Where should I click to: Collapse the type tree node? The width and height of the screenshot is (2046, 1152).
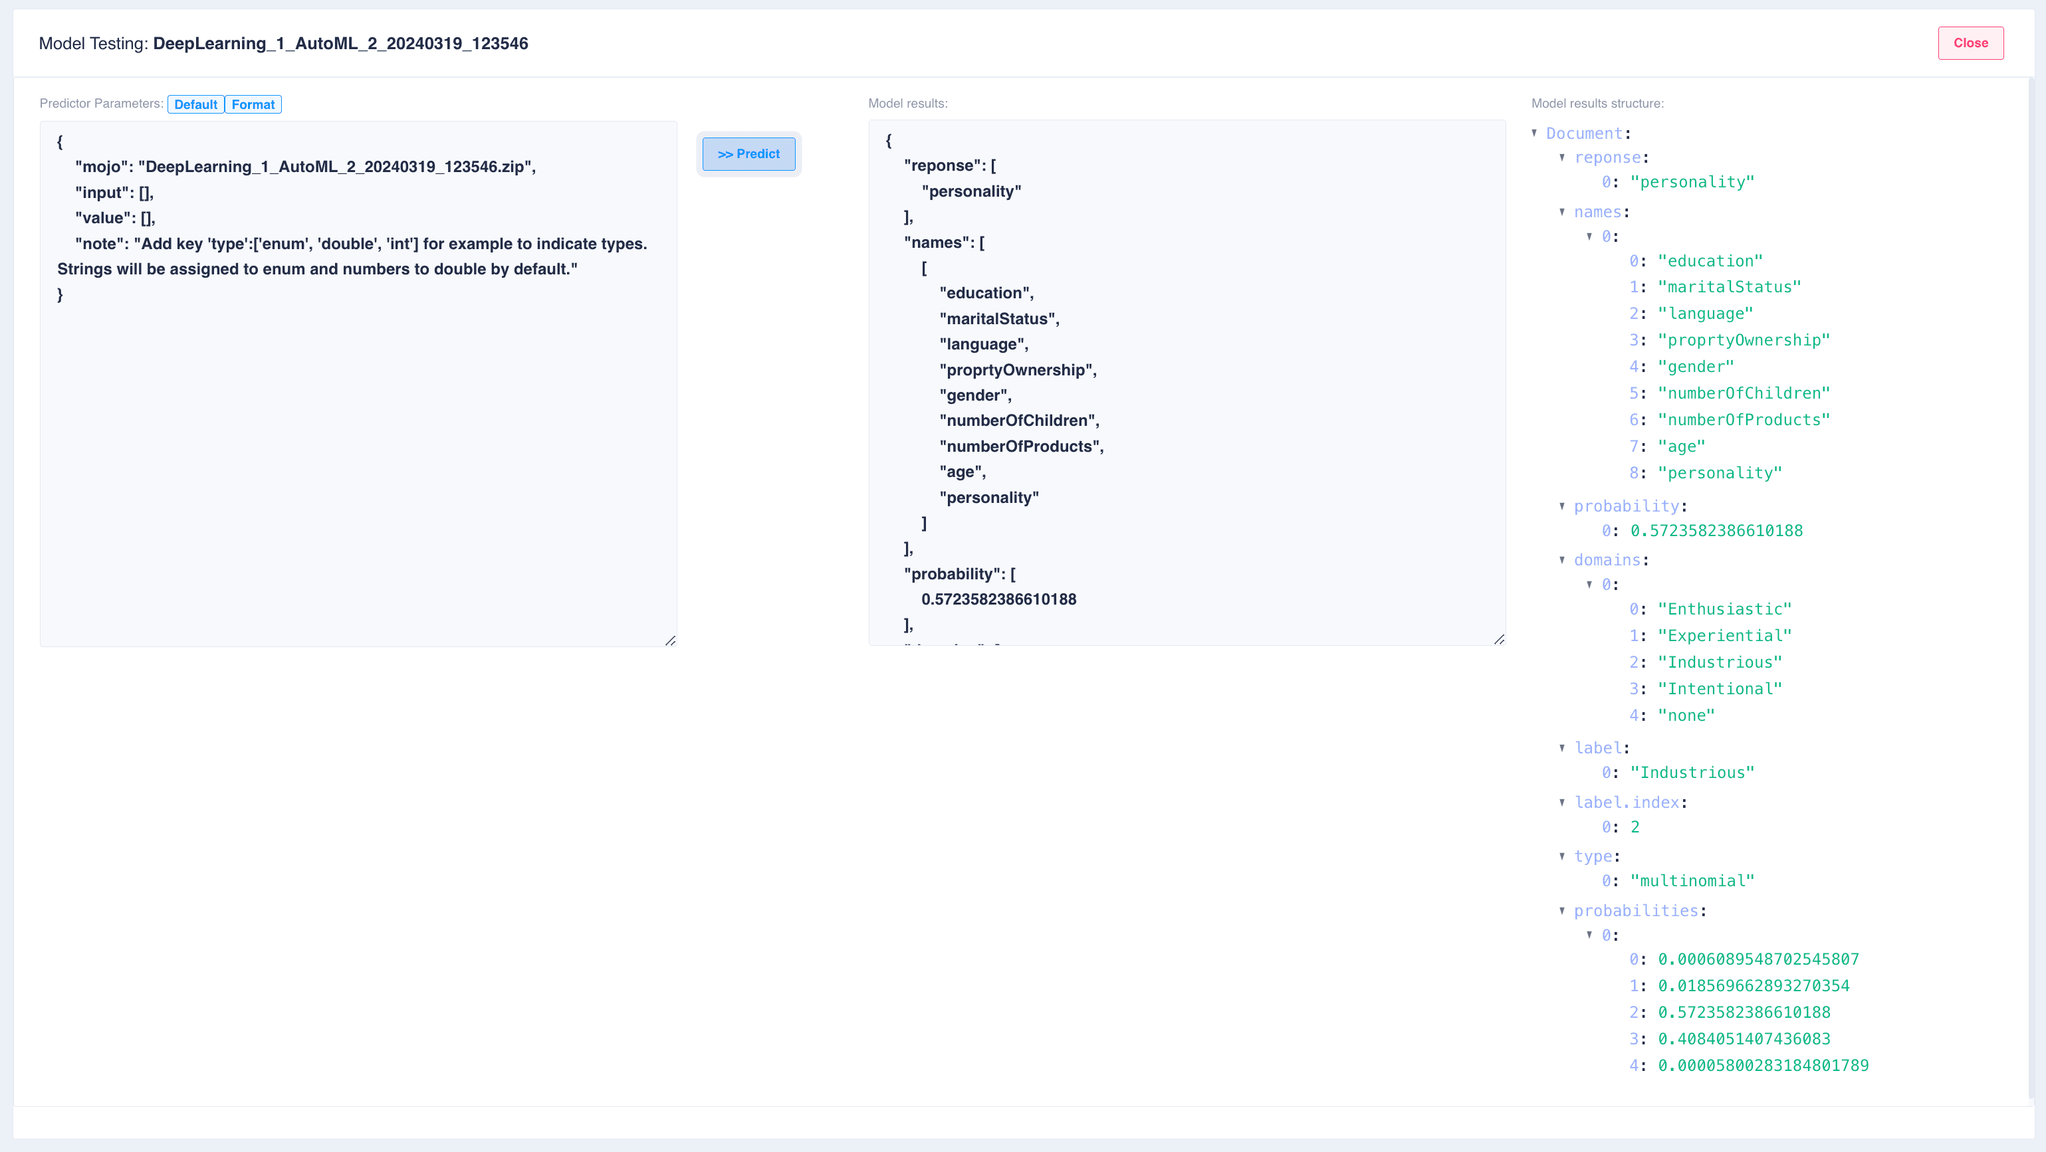coord(1562,856)
